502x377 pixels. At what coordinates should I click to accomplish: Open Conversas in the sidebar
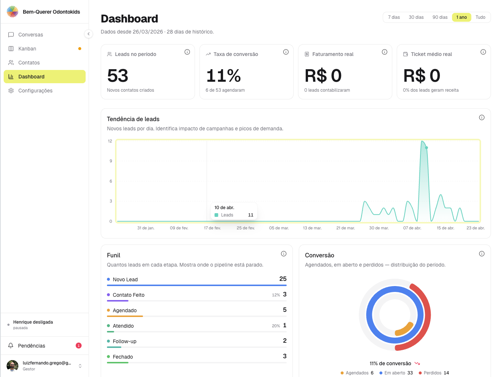31,35
